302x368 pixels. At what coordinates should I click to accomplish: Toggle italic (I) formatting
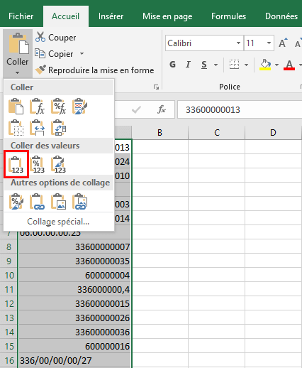pyautogui.click(x=188, y=64)
